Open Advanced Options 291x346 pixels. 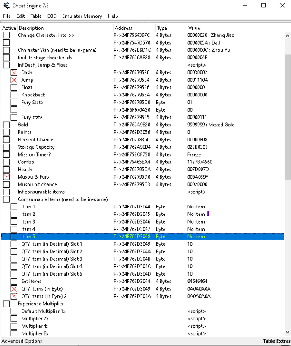click(x=22, y=341)
